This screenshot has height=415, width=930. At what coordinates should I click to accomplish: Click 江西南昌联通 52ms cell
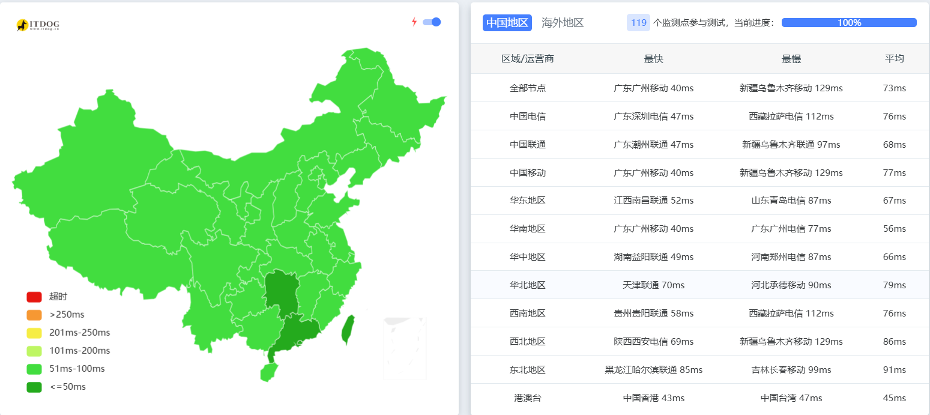[x=654, y=201]
